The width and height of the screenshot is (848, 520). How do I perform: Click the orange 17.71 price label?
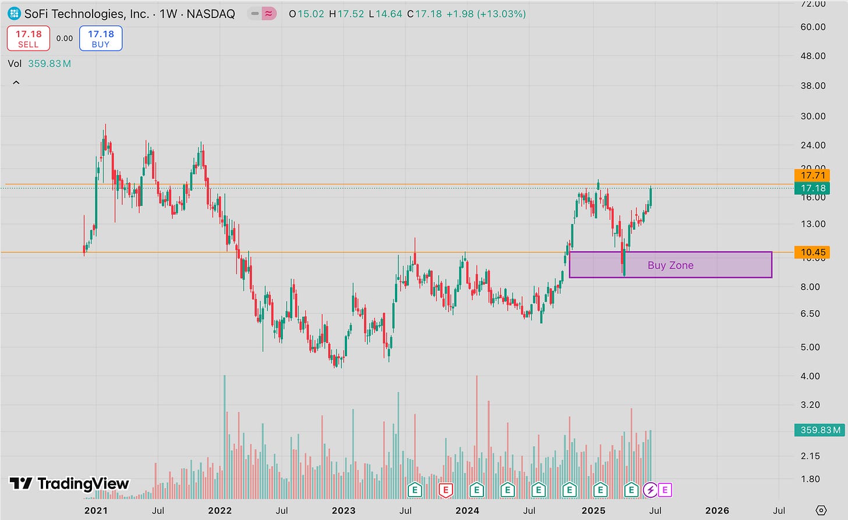(812, 175)
